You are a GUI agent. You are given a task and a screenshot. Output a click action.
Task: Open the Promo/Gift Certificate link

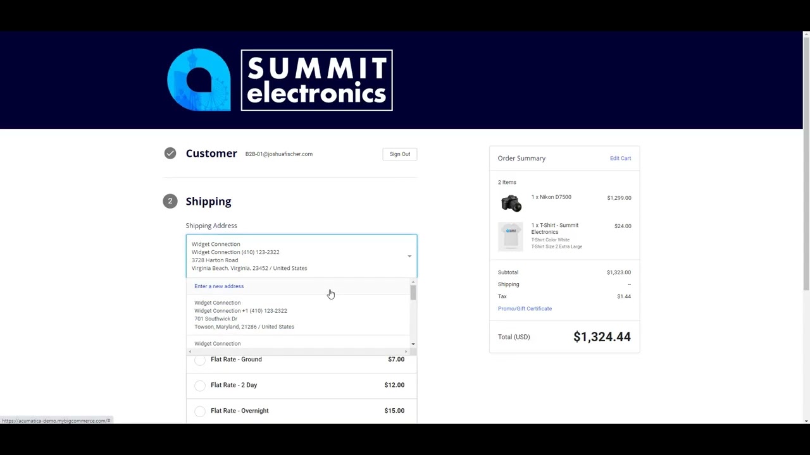coord(525,308)
